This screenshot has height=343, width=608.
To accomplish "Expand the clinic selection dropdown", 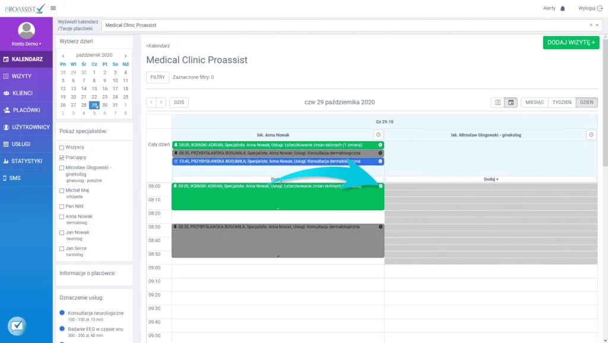I will click(597, 25).
